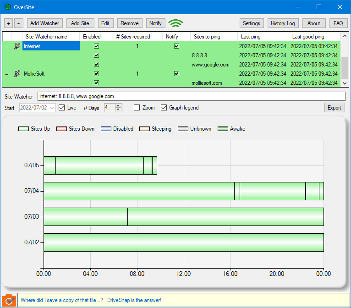
Task: Click the DriveSnap camera icon
Action: (8, 301)
